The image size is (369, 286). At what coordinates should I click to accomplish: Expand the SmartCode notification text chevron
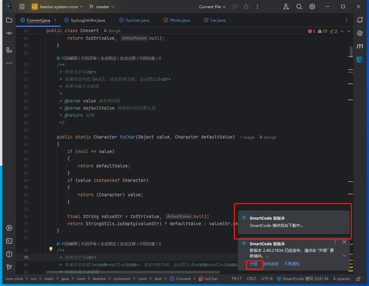(x=344, y=256)
